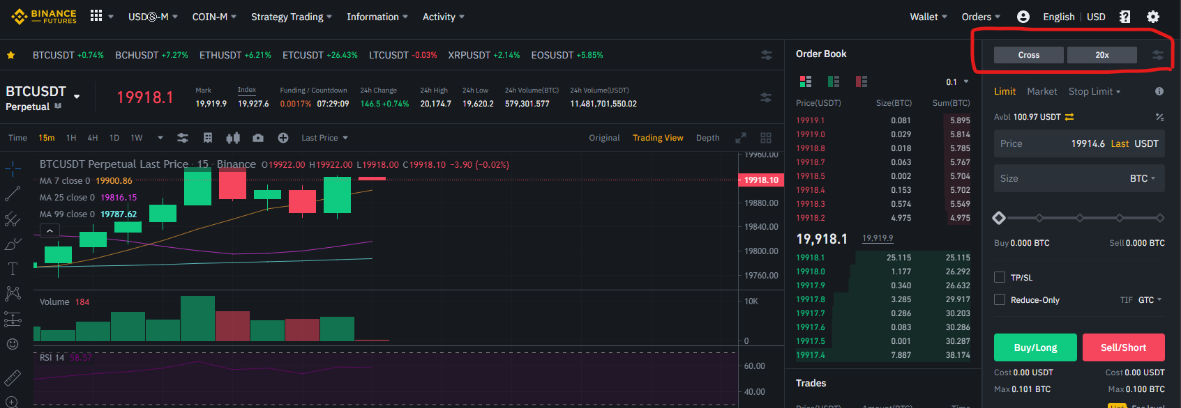Open the Last Price dropdown
The width and height of the screenshot is (1181, 408).
(x=324, y=138)
